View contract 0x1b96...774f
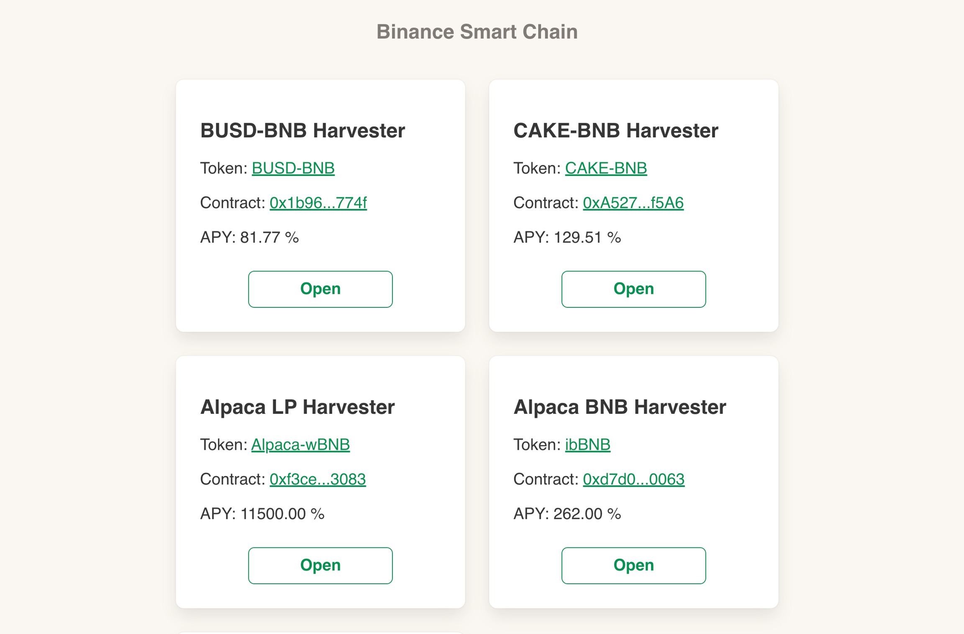The height and width of the screenshot is (634, 964). pyautogui.click(x=318, y=203)
